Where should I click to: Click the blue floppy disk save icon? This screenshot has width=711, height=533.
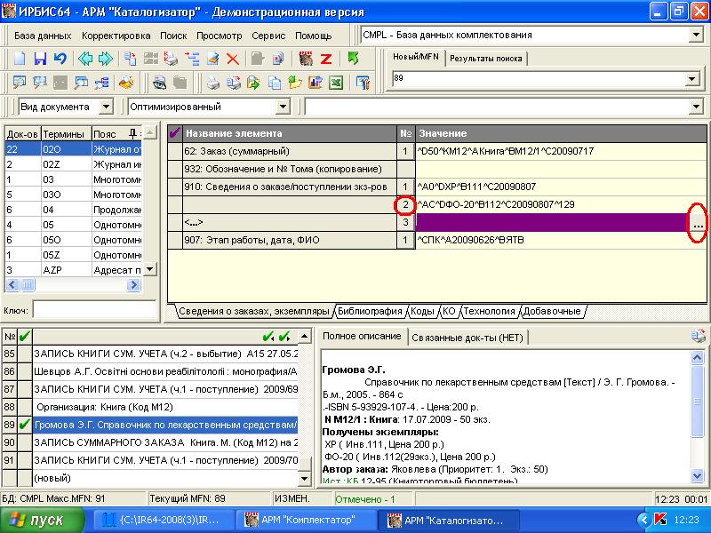[x=40, y=60]
